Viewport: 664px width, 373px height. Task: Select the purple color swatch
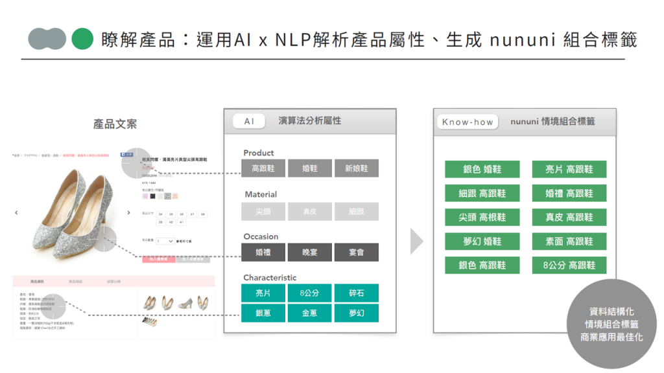coord(145,196)
